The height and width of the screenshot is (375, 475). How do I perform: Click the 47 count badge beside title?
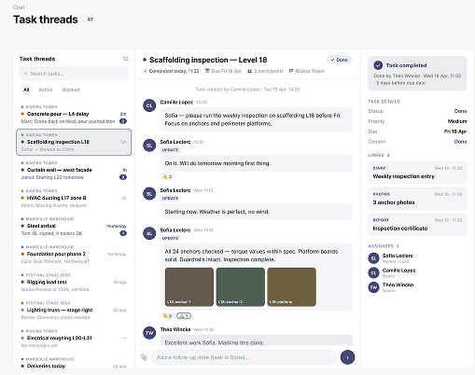[91, 20]
